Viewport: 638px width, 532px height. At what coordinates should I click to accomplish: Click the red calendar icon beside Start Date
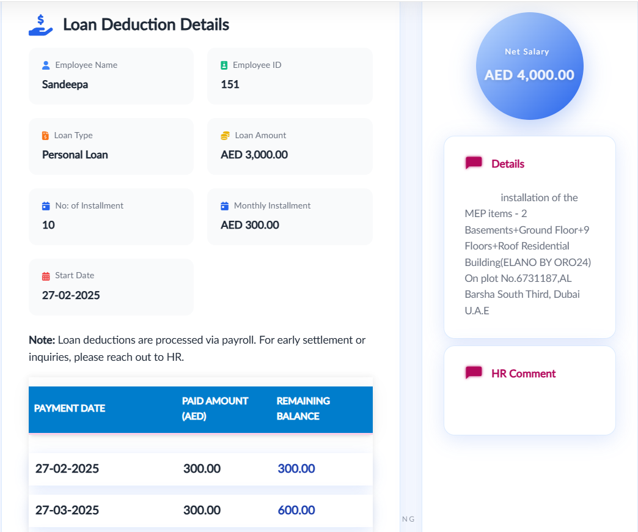pos(46,276)
